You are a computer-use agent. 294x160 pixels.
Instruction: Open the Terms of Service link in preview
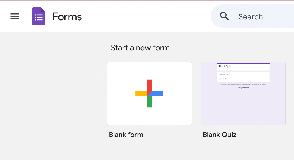tap(256, 84)
